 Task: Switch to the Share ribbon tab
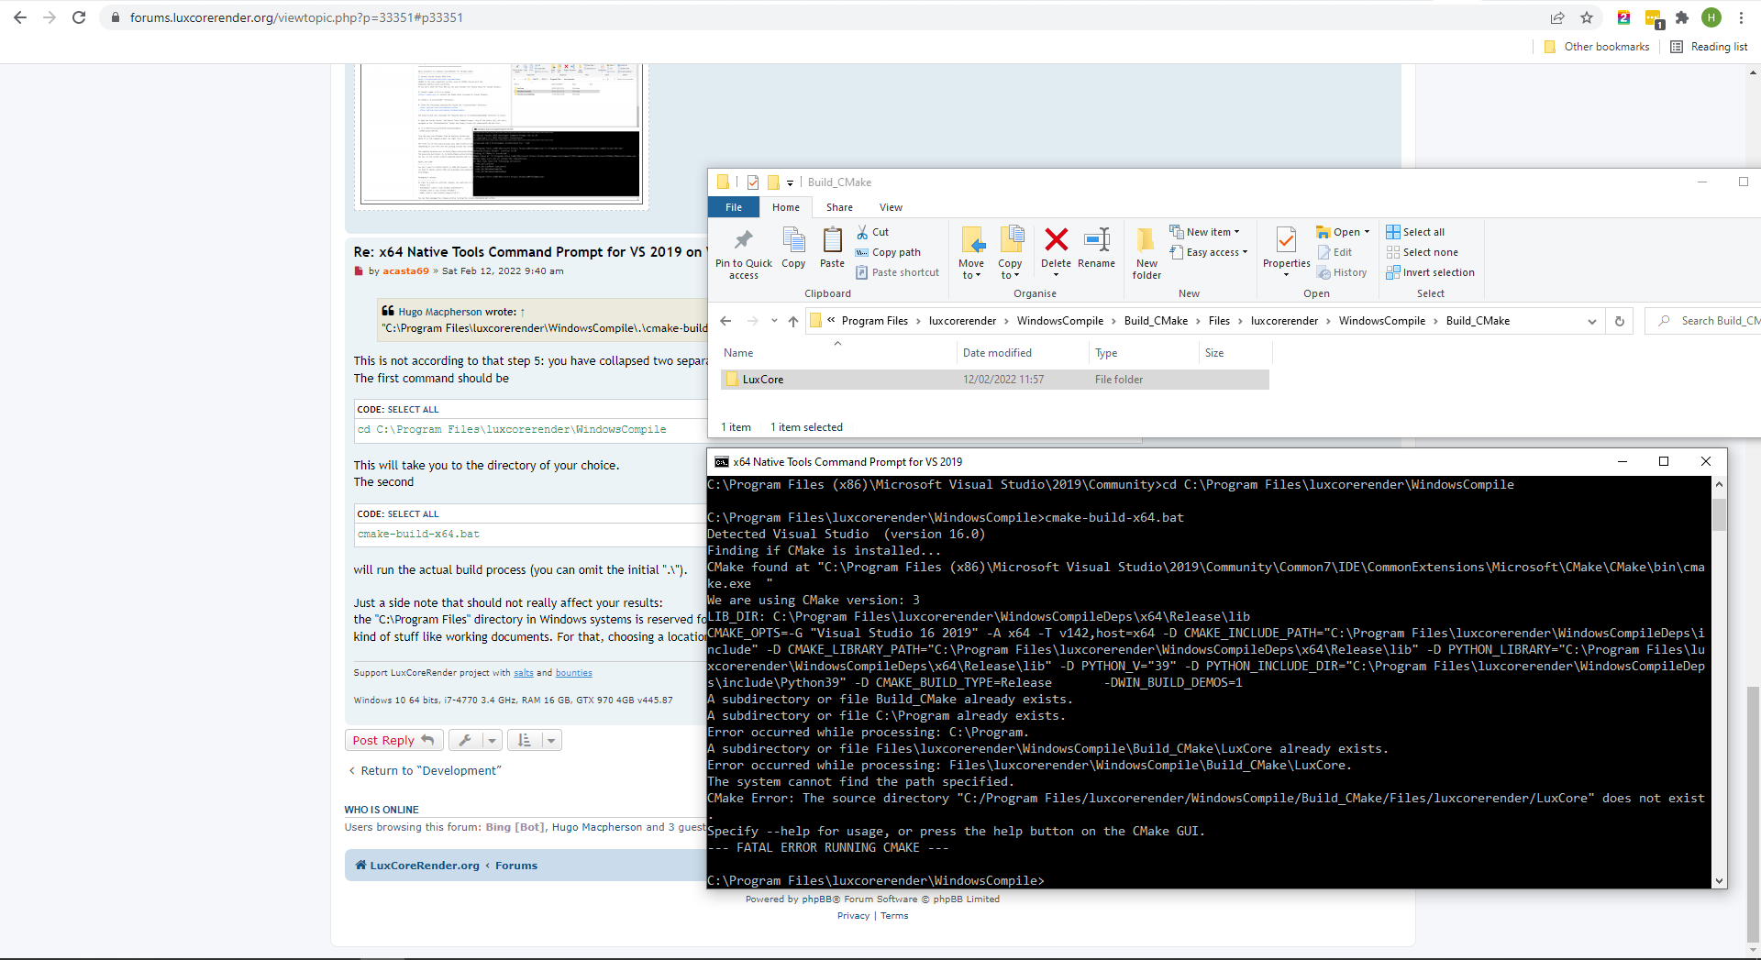click(839, 207)
